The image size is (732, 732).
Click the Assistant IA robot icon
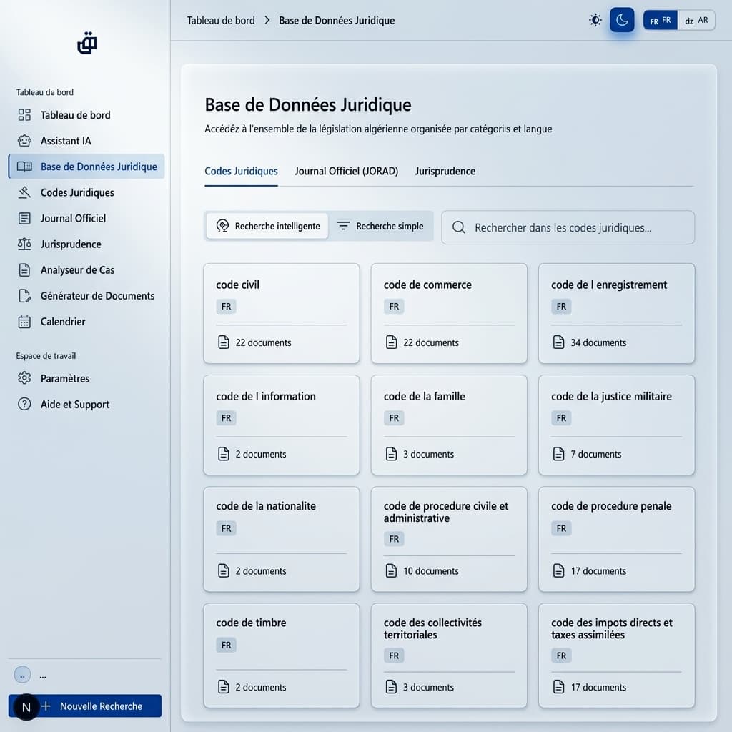tap(24, 141)
